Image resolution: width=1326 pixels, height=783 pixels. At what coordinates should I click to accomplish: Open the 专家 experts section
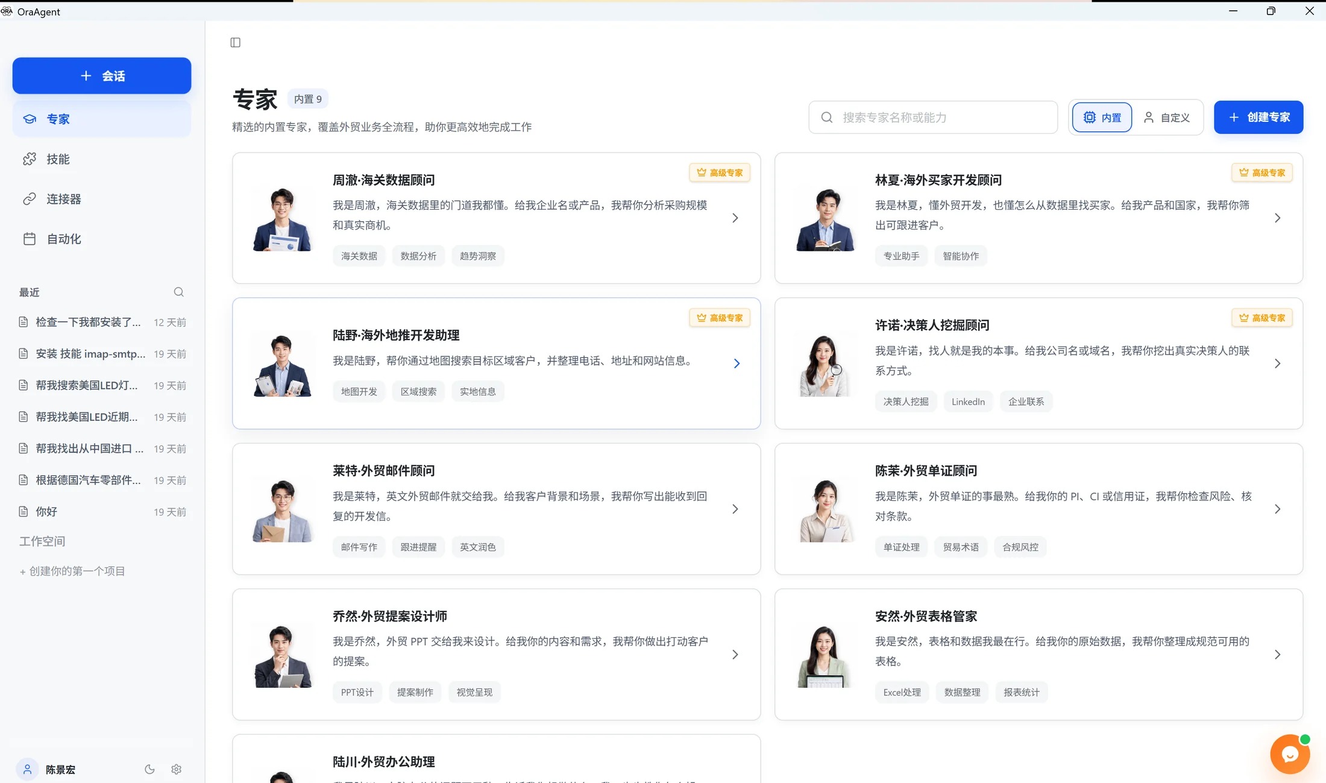click(x=102, y=119)
